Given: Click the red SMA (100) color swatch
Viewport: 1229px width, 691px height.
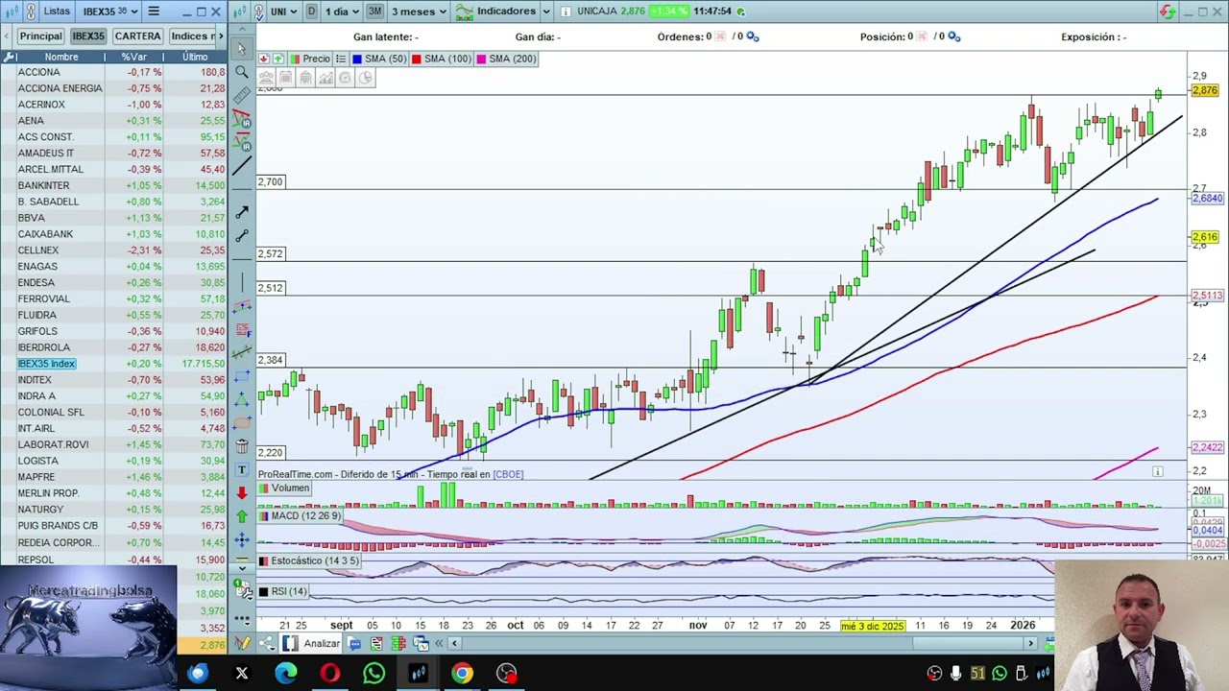Looking at the screenshot, I should pyautogui.click(x=416, y=59).
